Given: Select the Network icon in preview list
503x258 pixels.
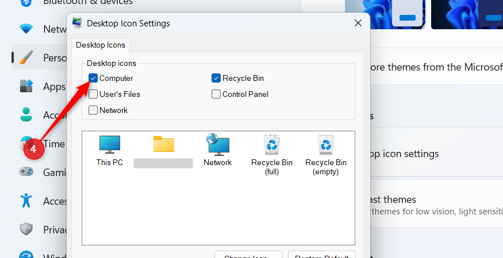Looking at the screenshot, I should pos(217,144).
